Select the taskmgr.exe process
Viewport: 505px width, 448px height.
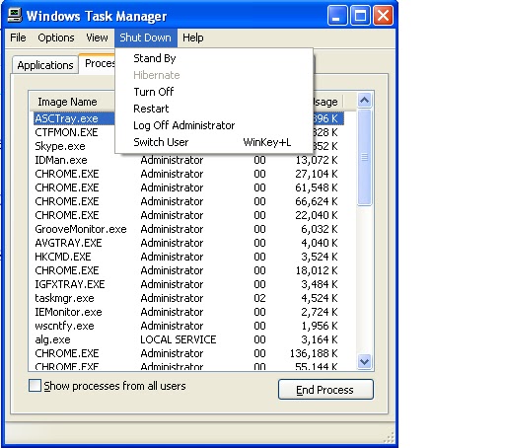pyautogui.click(x=188, y=298)
